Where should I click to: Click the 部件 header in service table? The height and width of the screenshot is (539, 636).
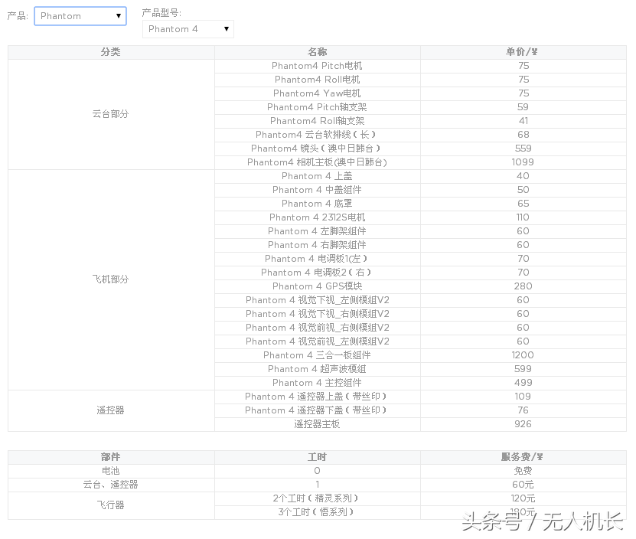(x=111, y=457)
